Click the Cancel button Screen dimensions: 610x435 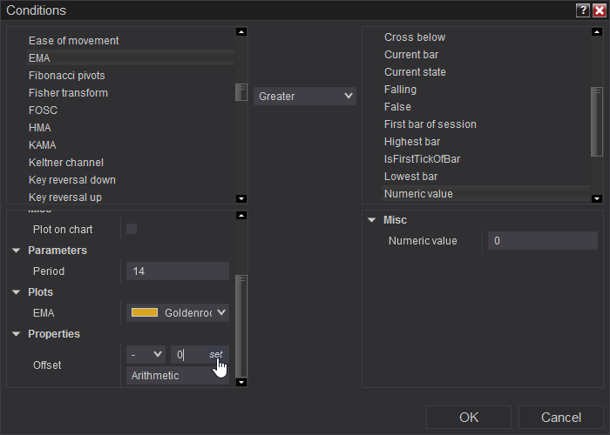[x=560, y=418]
